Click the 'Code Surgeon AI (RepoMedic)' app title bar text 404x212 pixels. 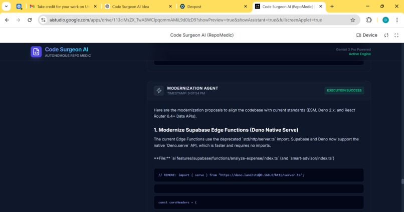(x=201, y=35)
